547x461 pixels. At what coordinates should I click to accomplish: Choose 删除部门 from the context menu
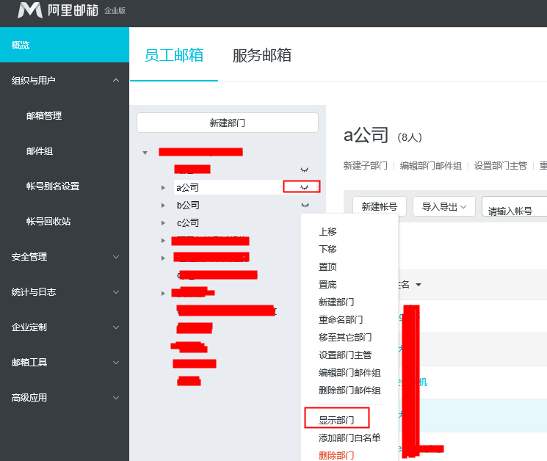click(x=336, y=455)
